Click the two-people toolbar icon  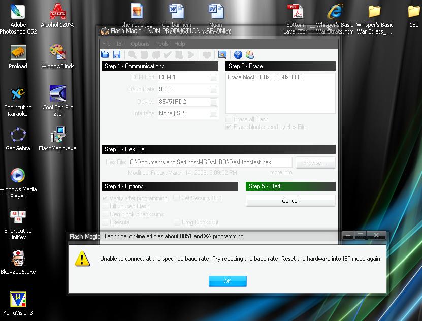pyautogui.click(x=249, y=55)
